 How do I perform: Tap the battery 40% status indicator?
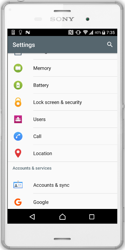(x=100, y=33)
